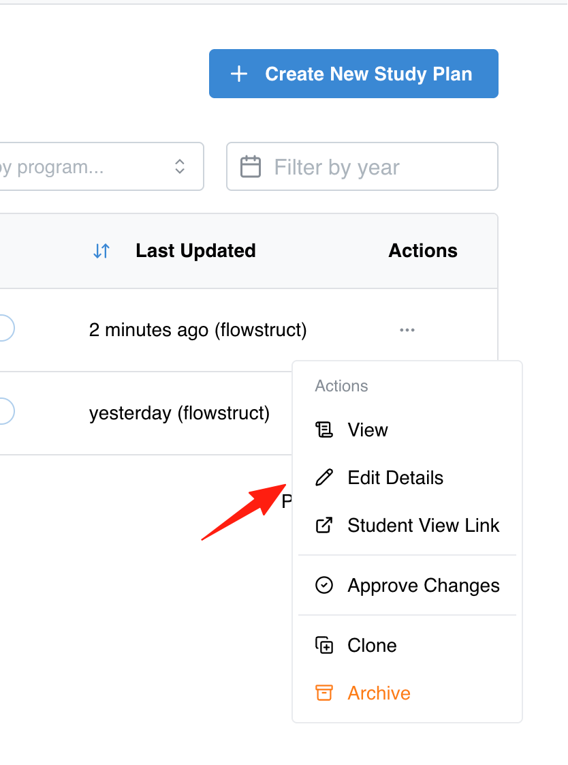Click the scroll icon next to View
568x765 pixels.
[x=324, y=430]
